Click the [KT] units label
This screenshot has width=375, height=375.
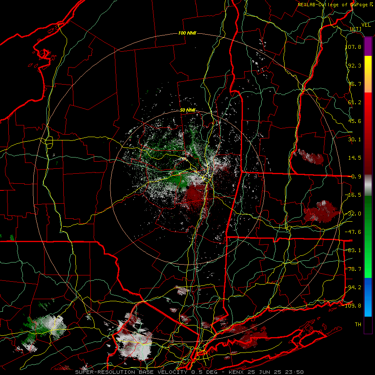point(356,29)
